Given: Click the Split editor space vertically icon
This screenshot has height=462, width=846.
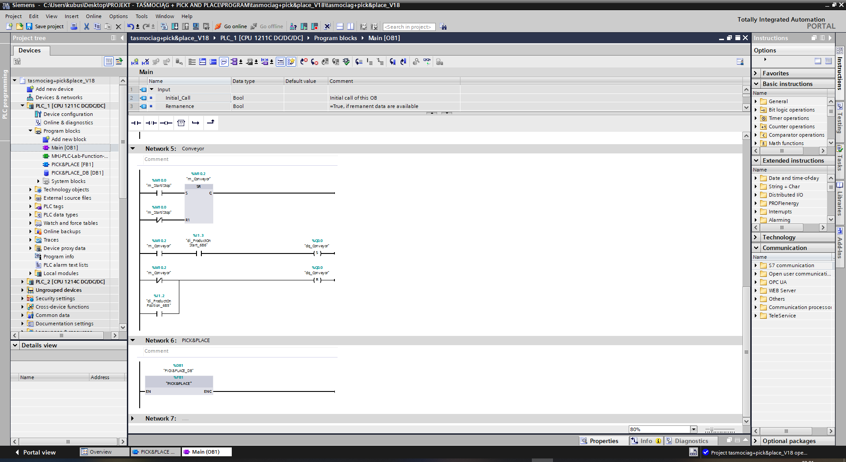Looking at the screenshot, I should point(350,26).
